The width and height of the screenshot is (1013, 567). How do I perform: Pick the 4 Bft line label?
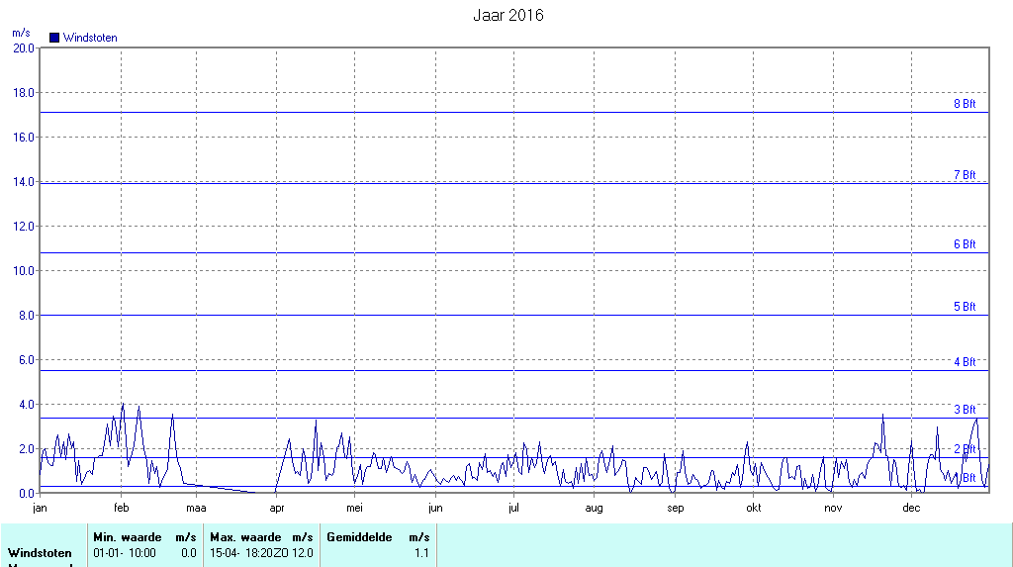pos(965,362)
